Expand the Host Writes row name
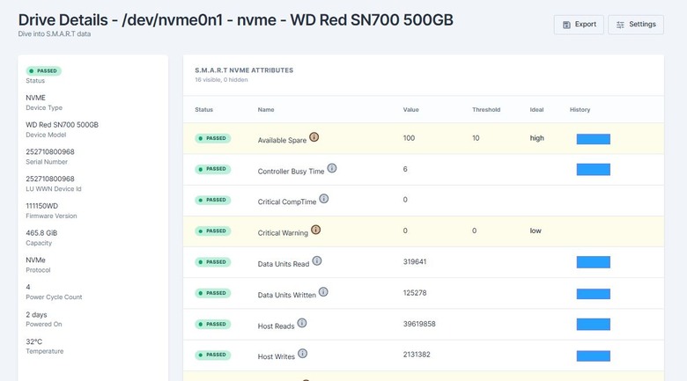687x381 pixels. coord(277,357)
